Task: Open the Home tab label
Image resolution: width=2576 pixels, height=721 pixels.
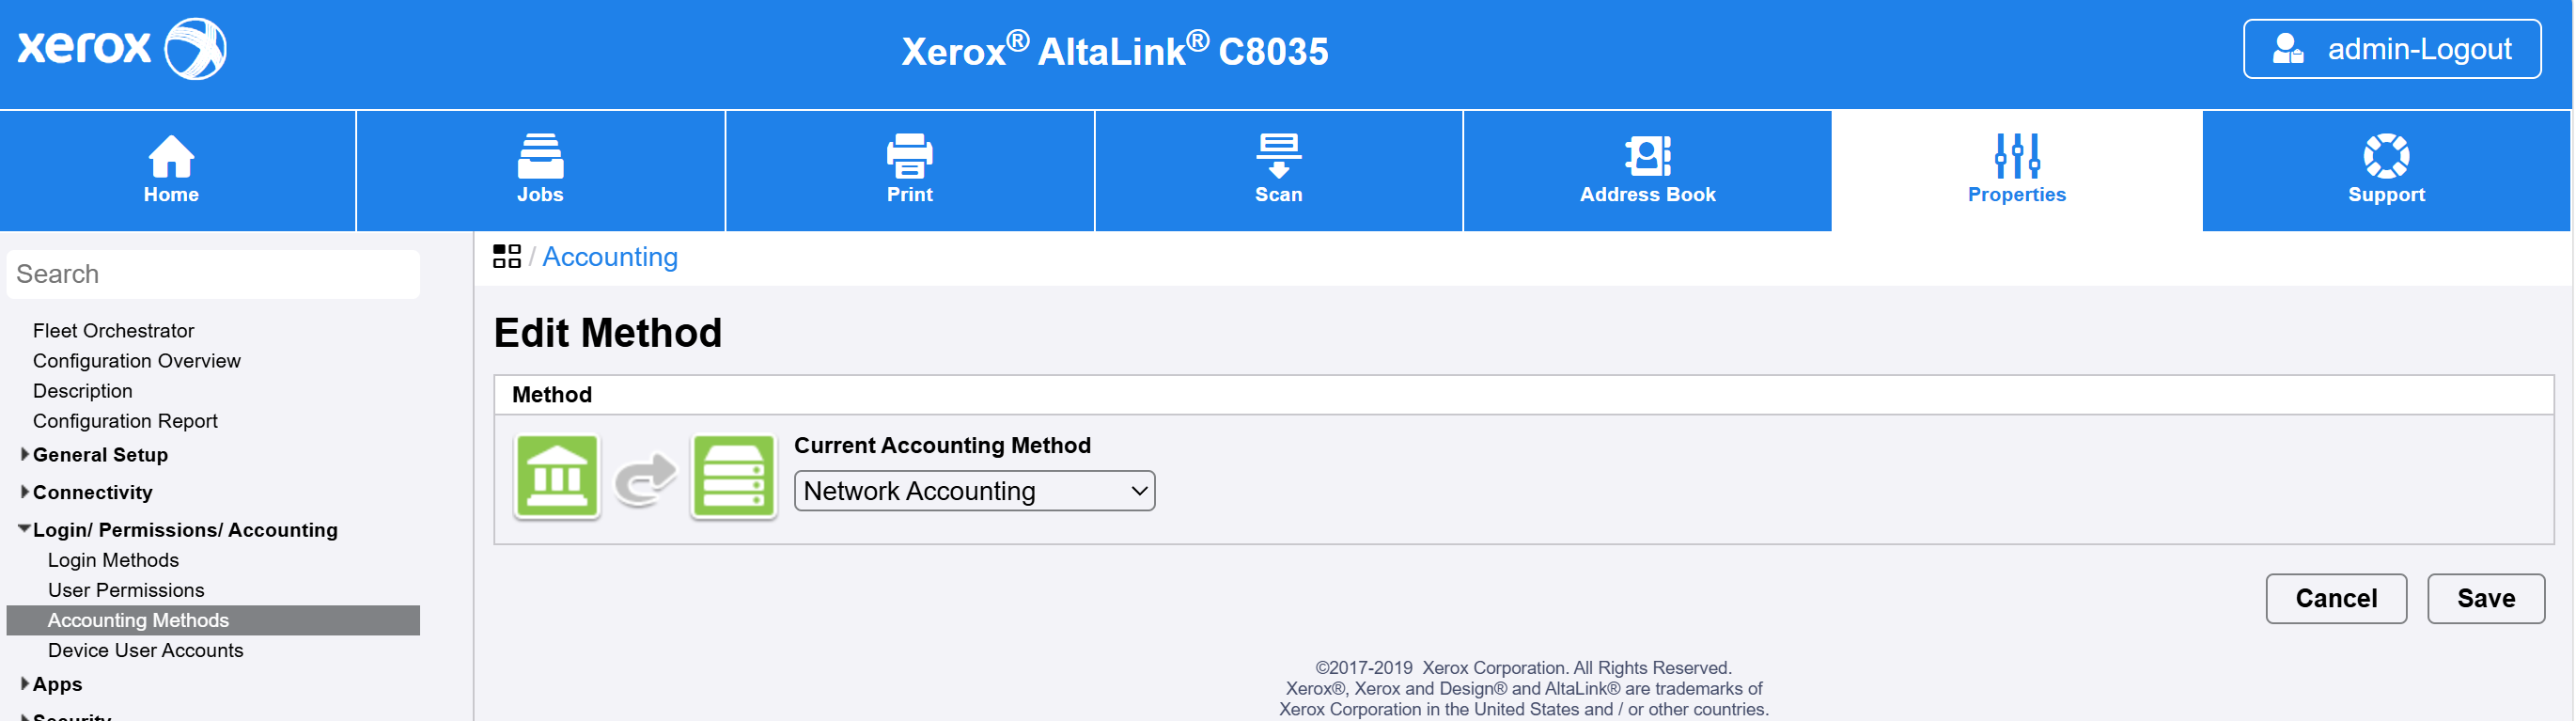Action: [x=171, y=195]
